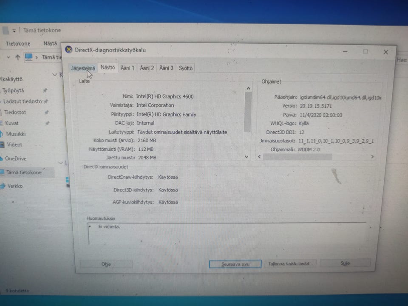Click Tallenna kaikki tiedot button
The image size is (408, 306).
pyautogui.click(x=290, y=263)
